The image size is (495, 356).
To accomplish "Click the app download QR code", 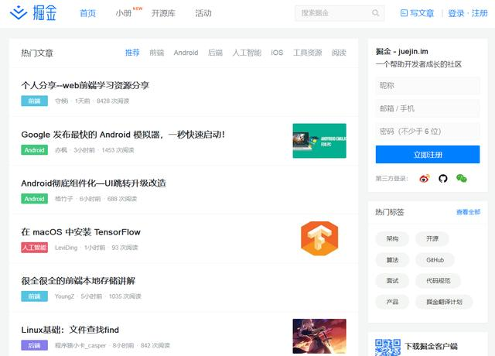I will pyautogui.click(x=388, y=347).
